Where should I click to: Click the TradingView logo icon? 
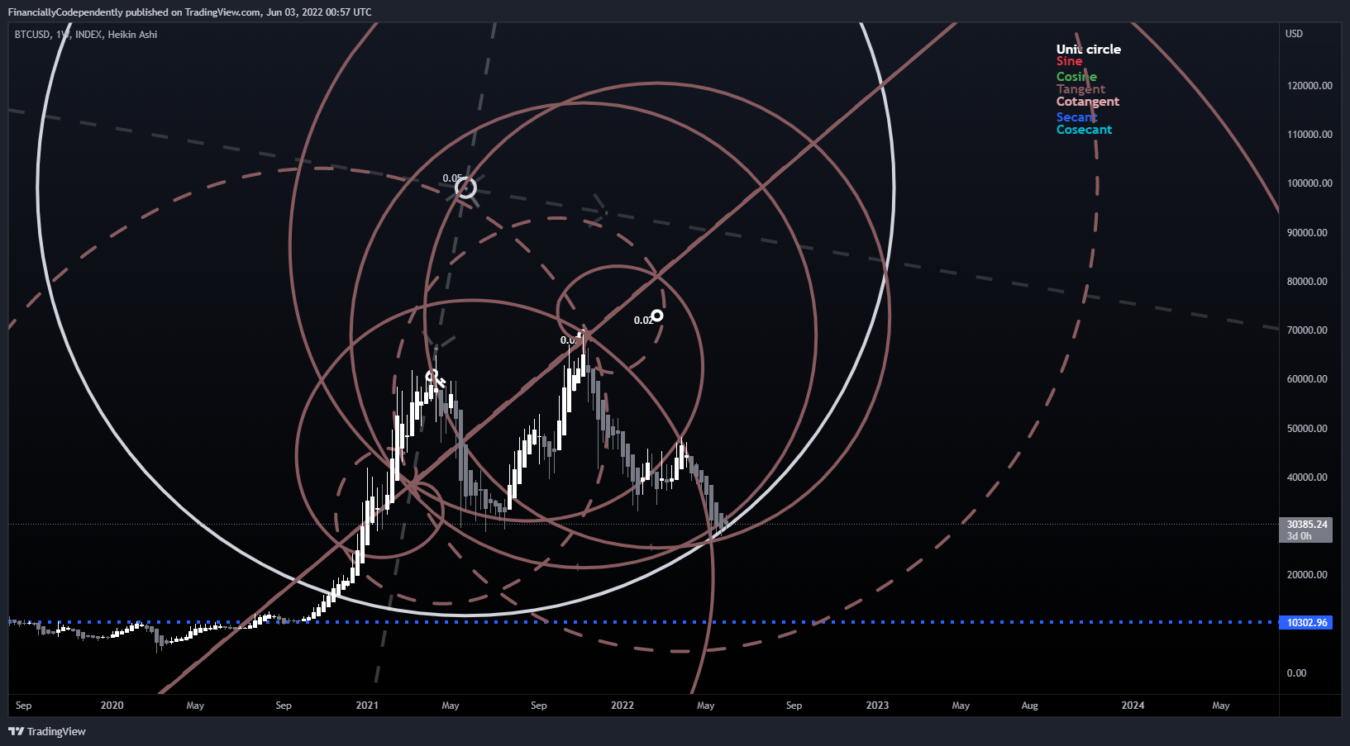16,731
